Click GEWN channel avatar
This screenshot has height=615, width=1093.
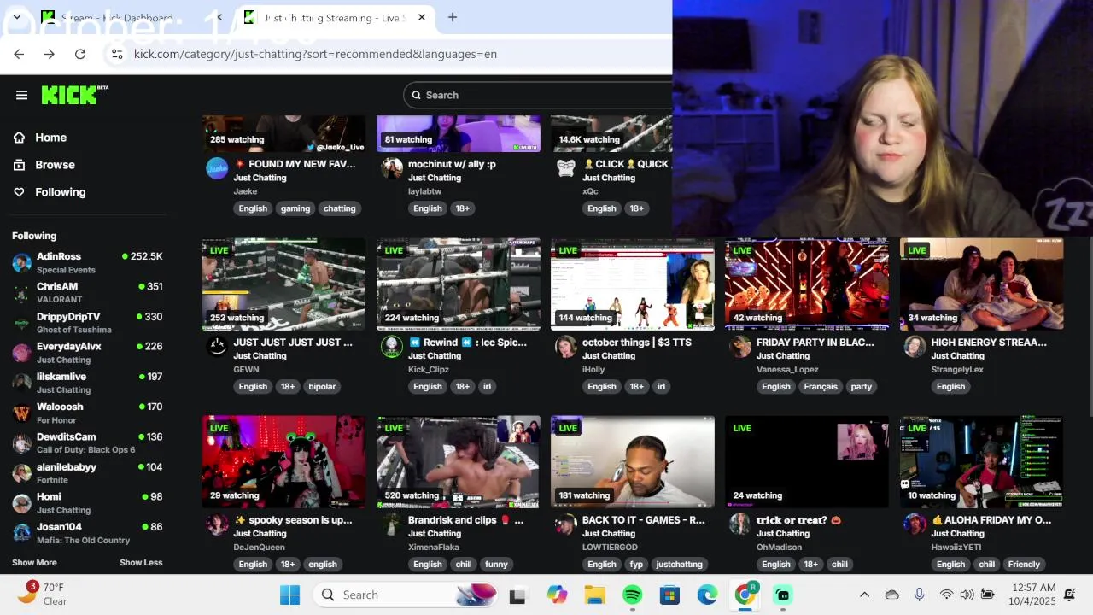(x=217, y=346)
